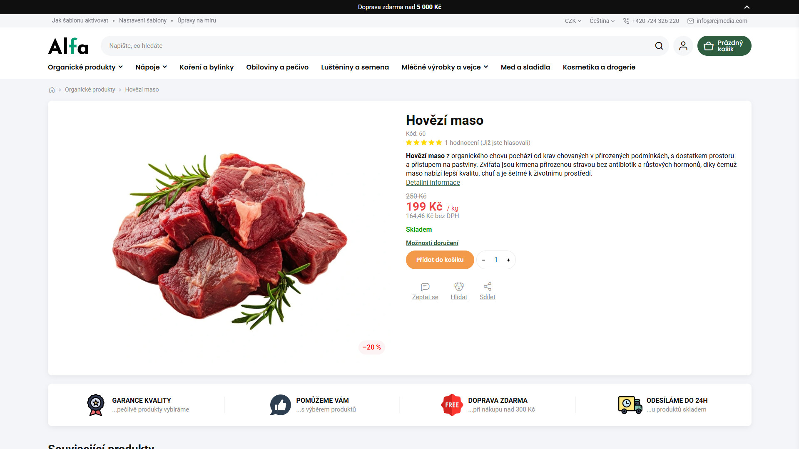Click the Zeptat se chat icon
This screenshot has width=799, height=449.
pyautogui.click(x=425, y=287)
